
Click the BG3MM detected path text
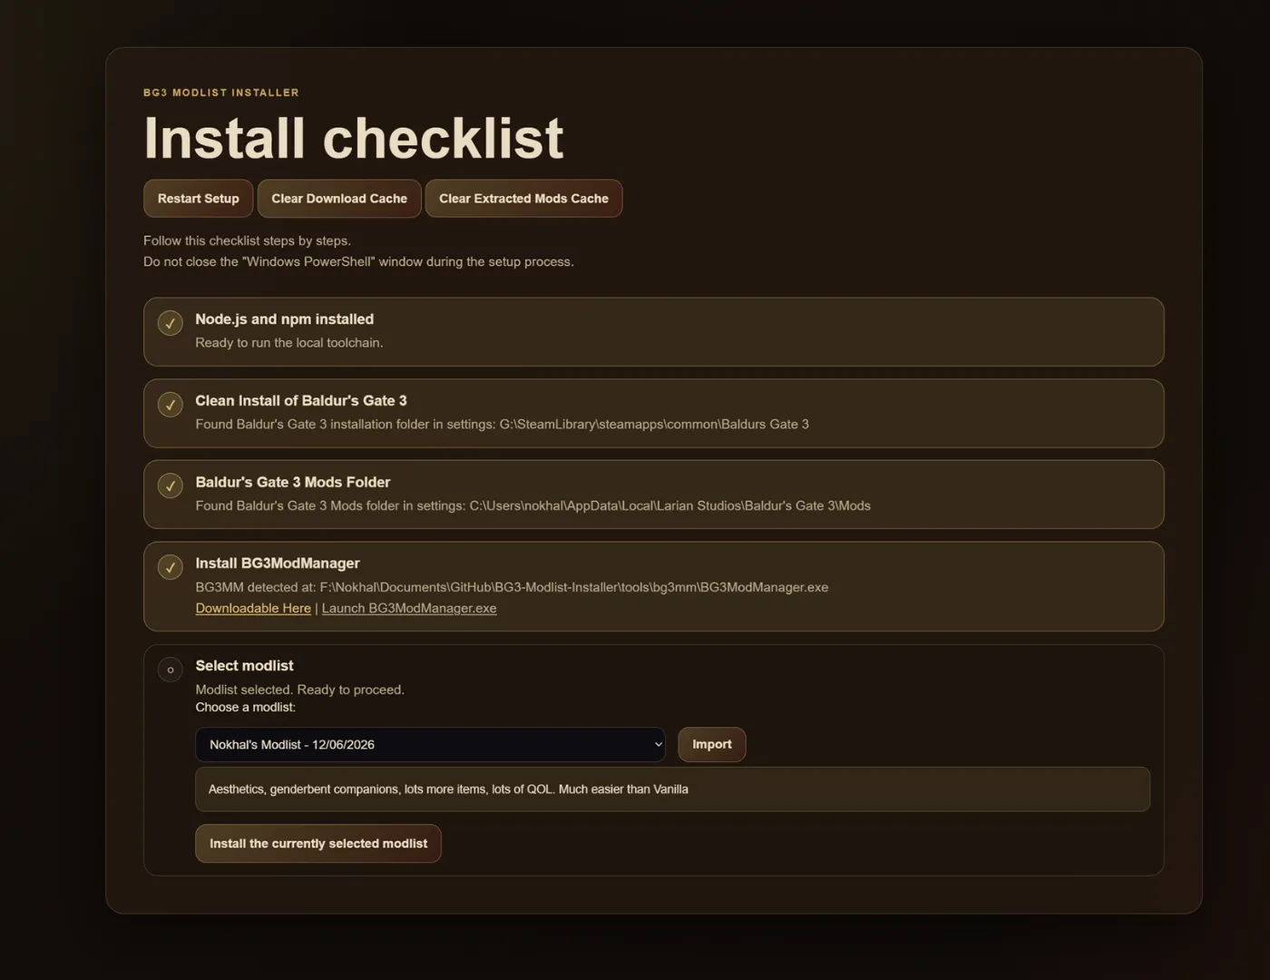(512, 587)
